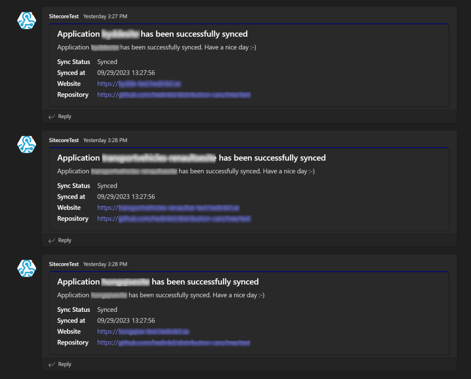This screenshot has width=471, height=379.
Task: Open the Website link in the top card
Action: (139, 84)
